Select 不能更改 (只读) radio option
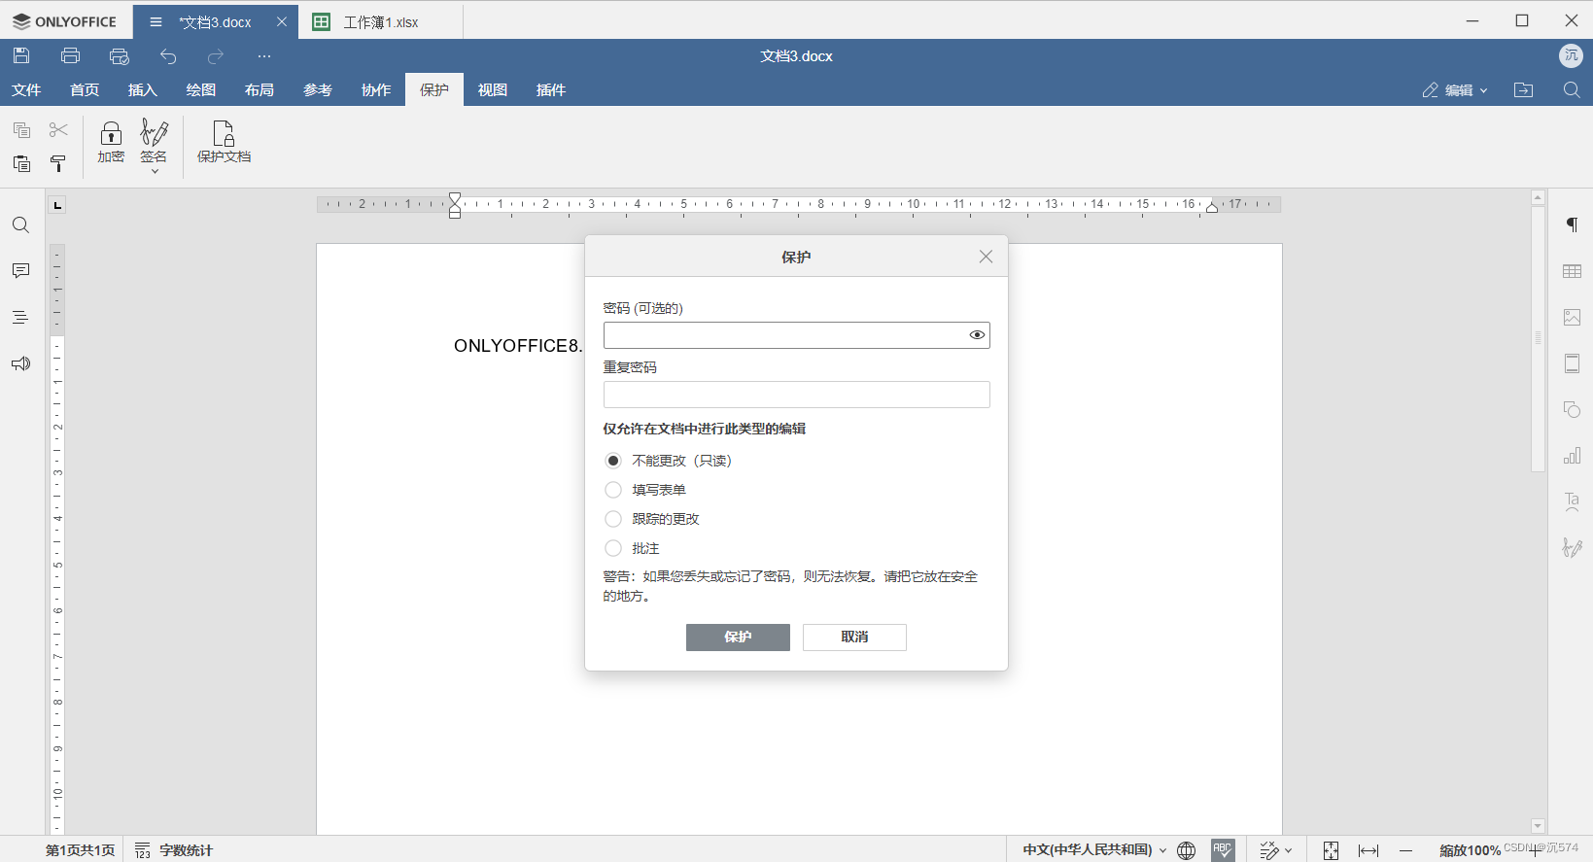Viewport: 1593px width, 862px height. pos(613,461)
